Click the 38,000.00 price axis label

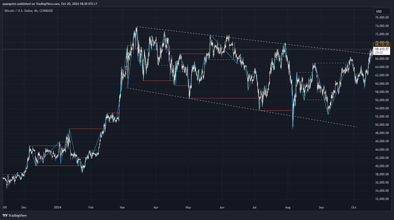click(x=382, y=174)
